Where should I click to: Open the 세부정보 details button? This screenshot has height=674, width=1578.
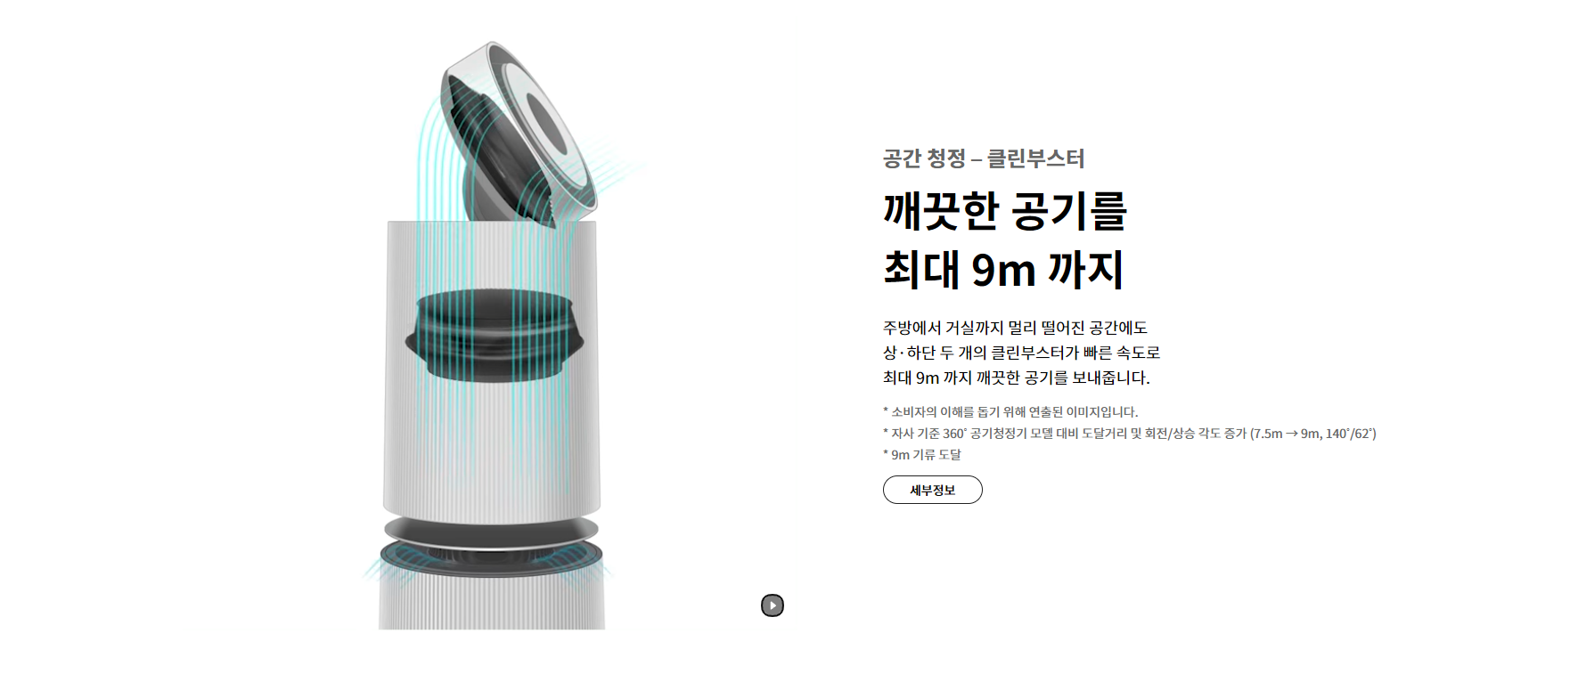pyautogui.click(x=932, y=490)
